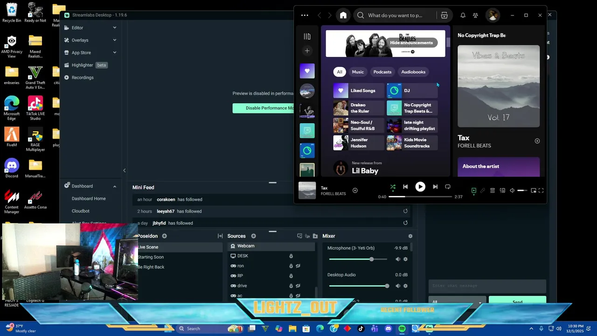Click Disable Performance Mode button
The image size is (597, 336).
click(x=264, y=108)
